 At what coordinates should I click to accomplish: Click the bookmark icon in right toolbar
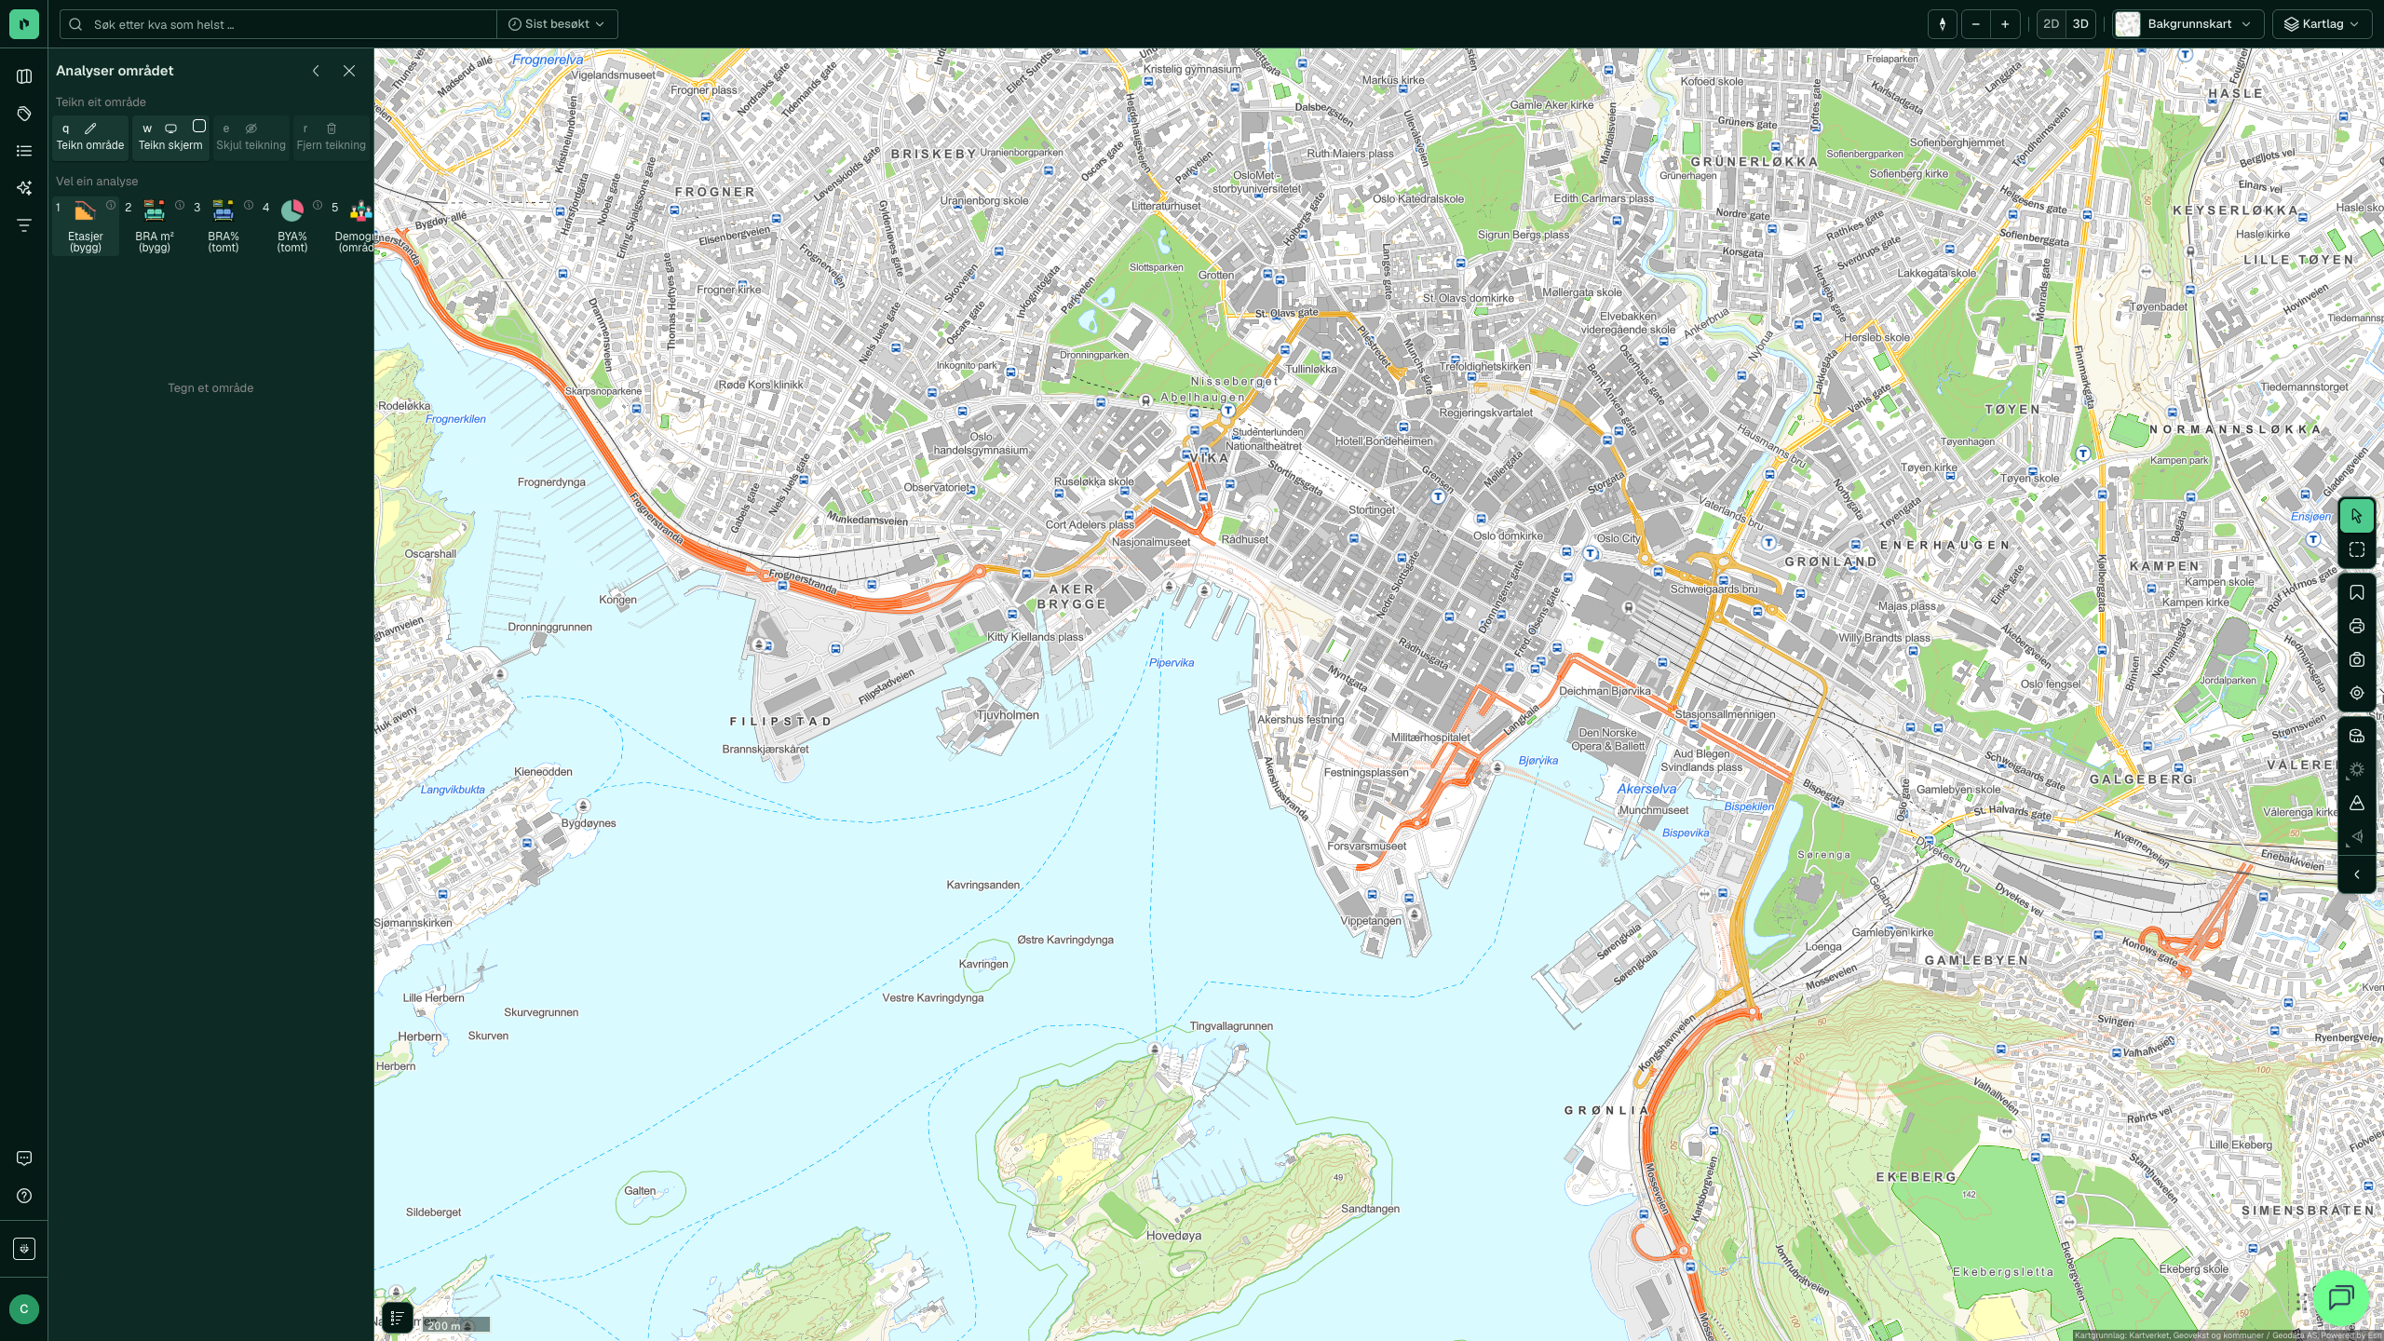[x=2356, y=592]
